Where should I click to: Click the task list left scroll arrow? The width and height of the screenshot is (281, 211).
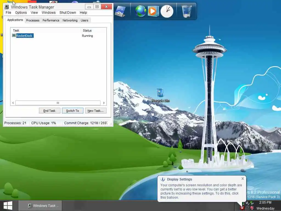tap(13, 103)
